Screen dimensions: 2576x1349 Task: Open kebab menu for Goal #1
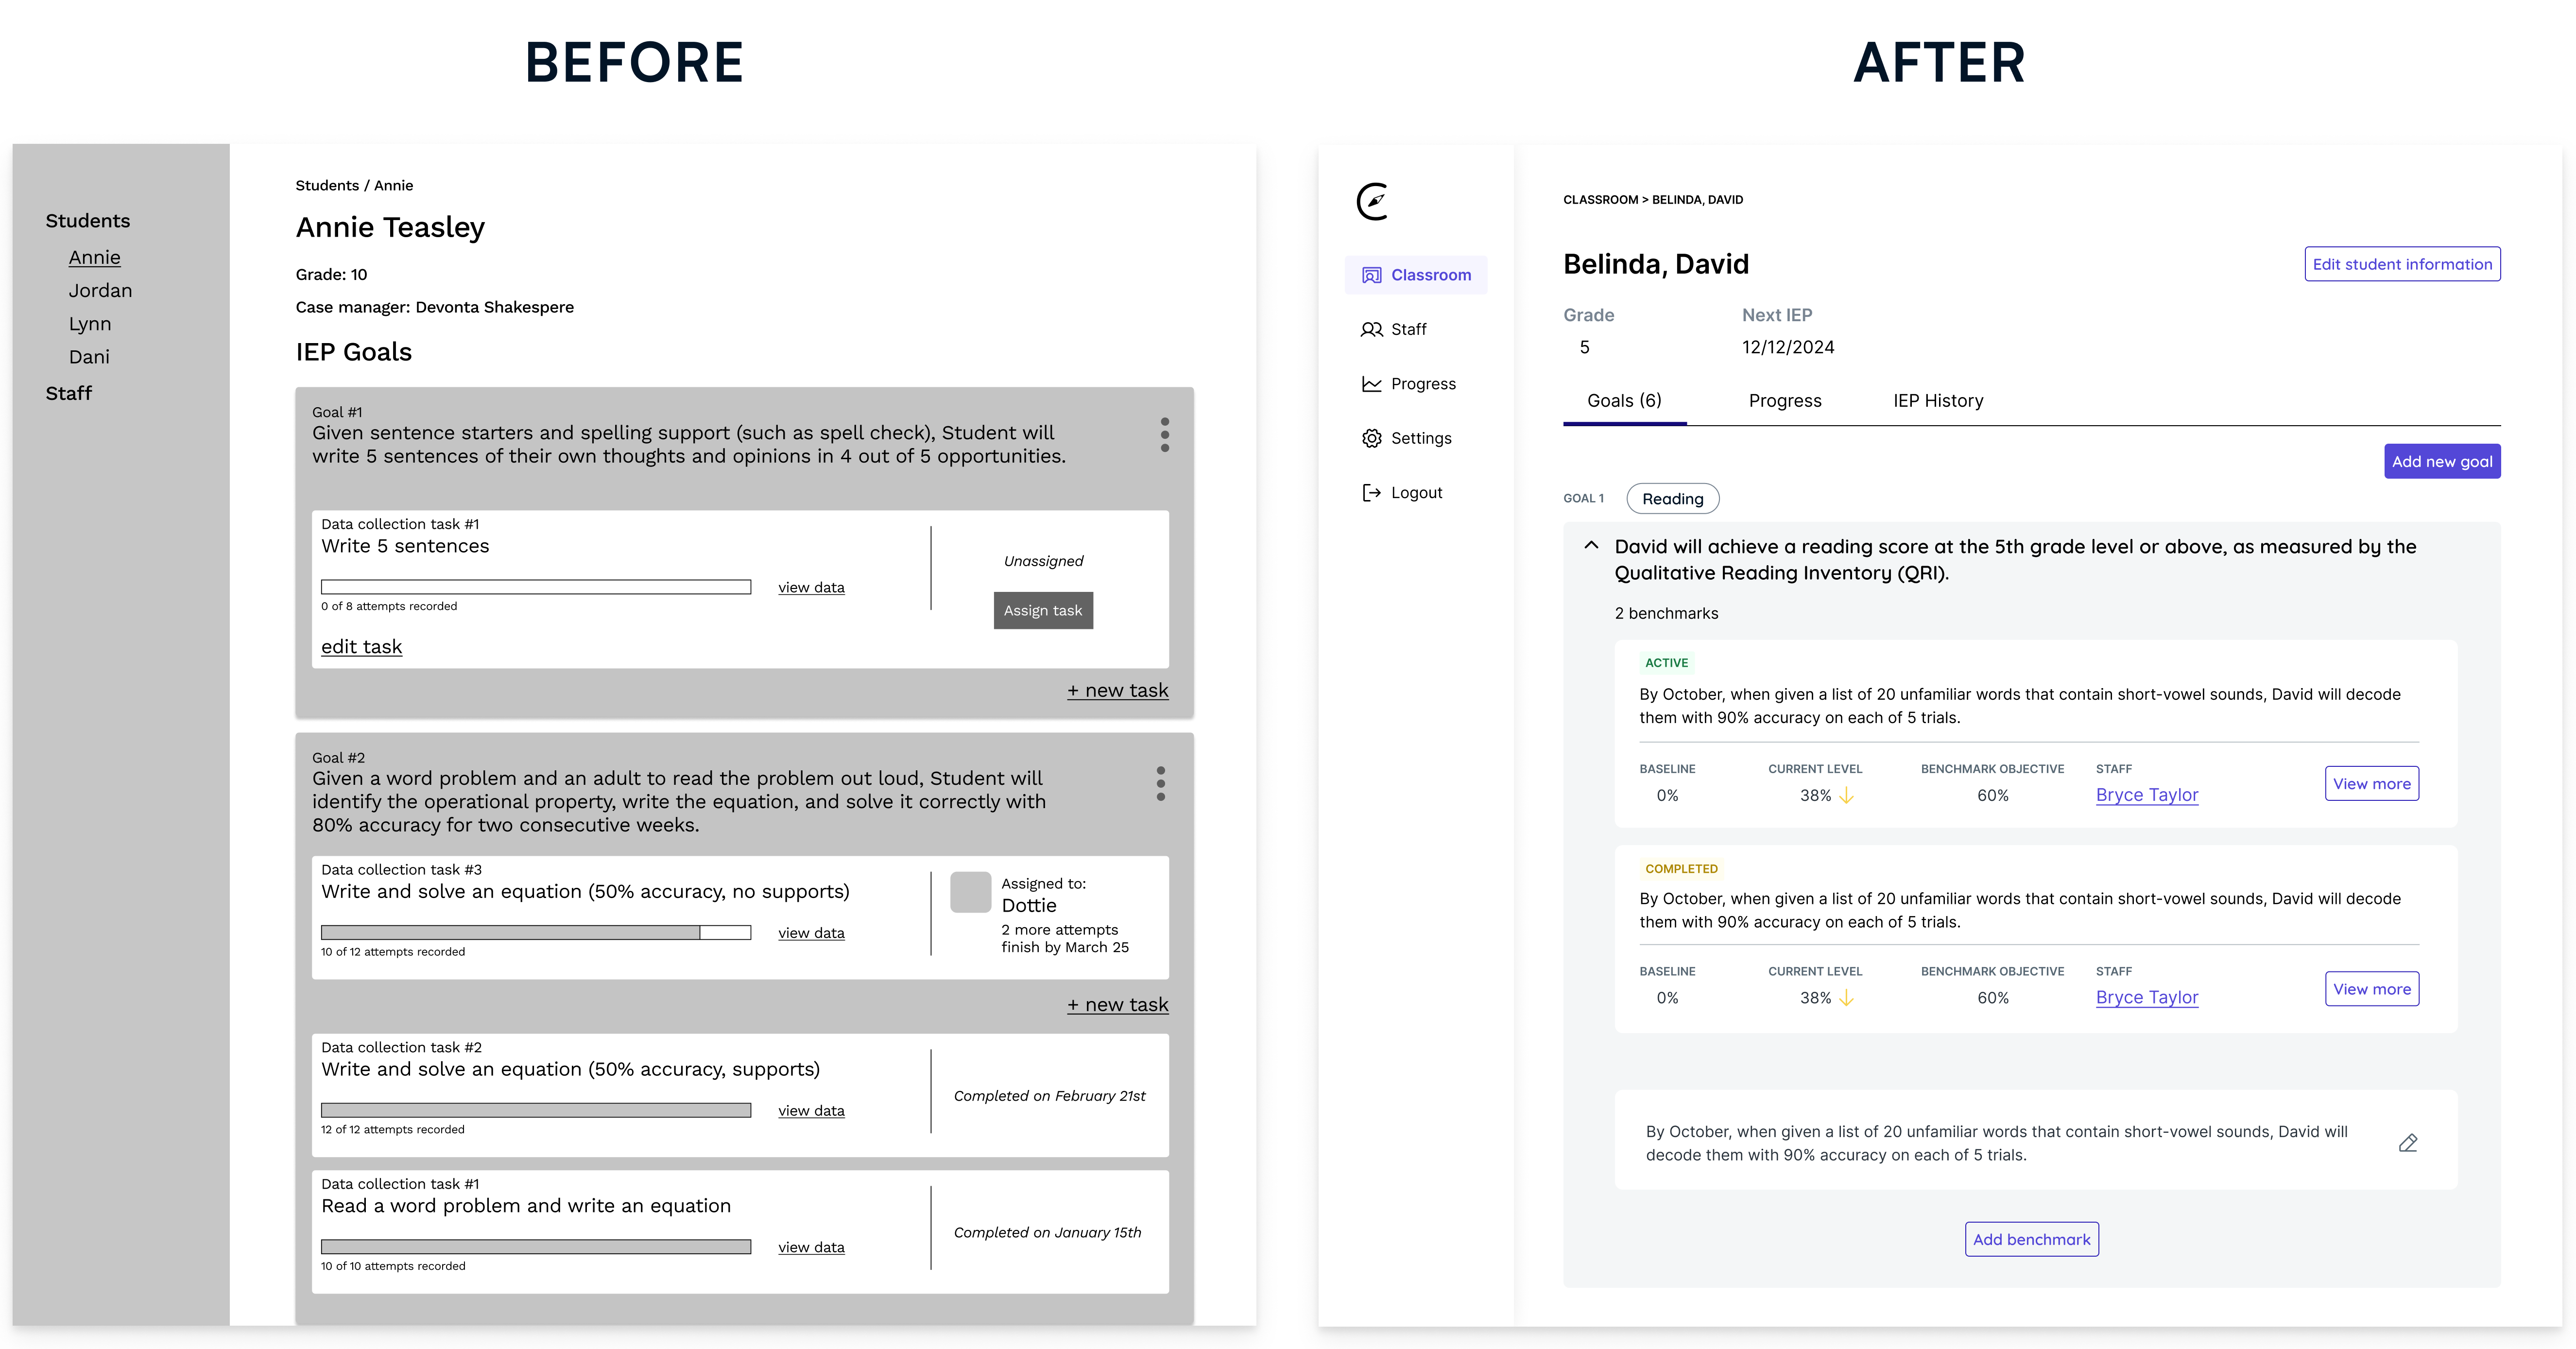point(1164,435)
